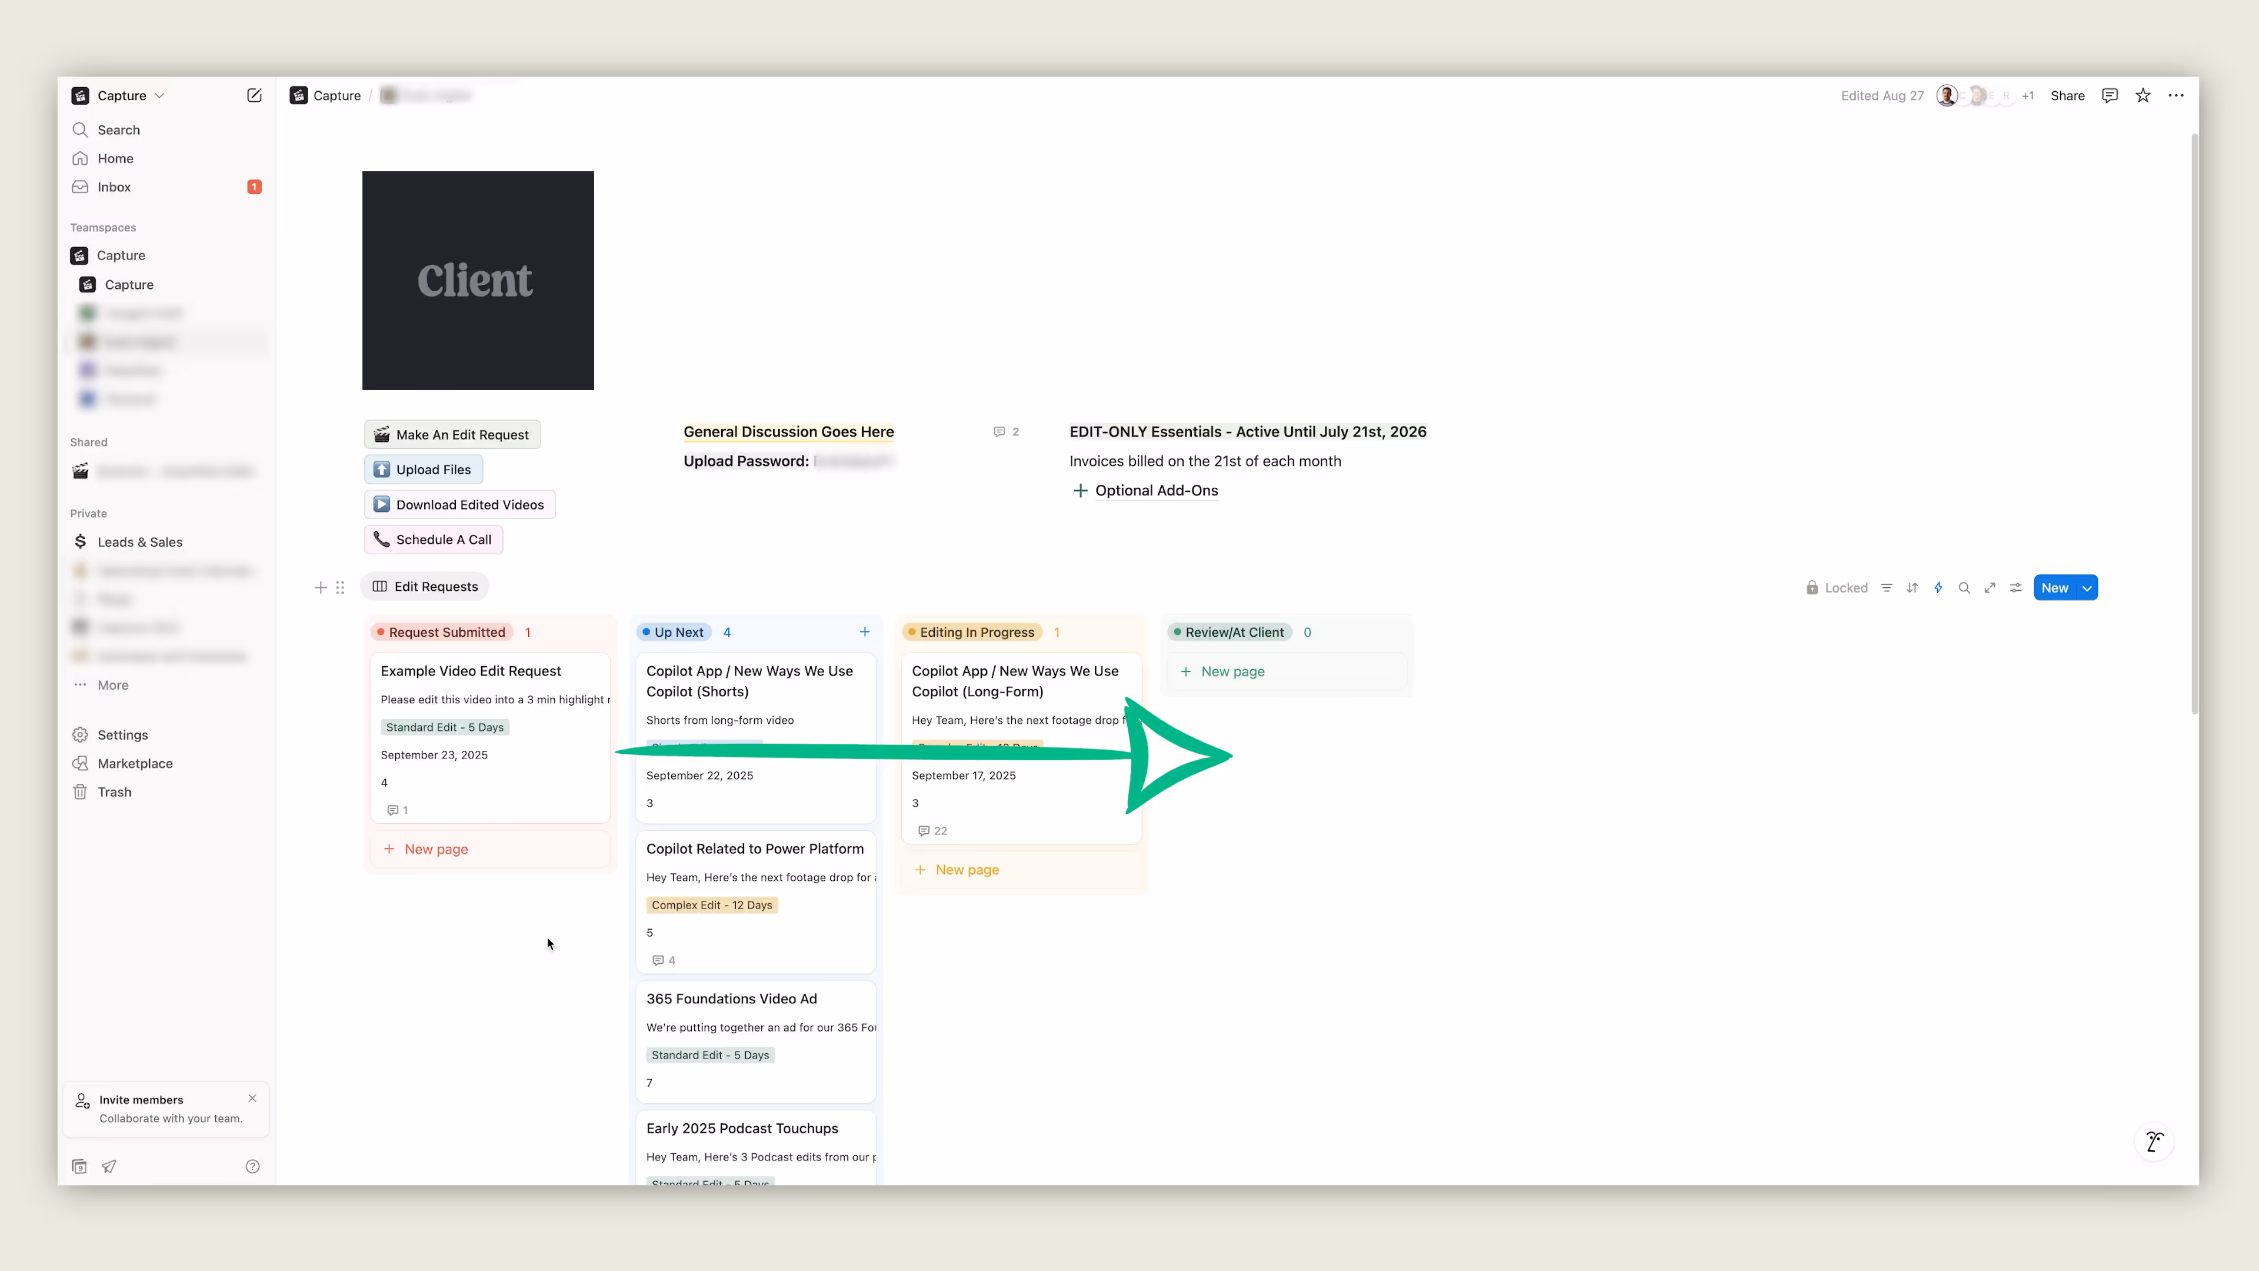Open the Inbox with one notification

pos(166,187)
